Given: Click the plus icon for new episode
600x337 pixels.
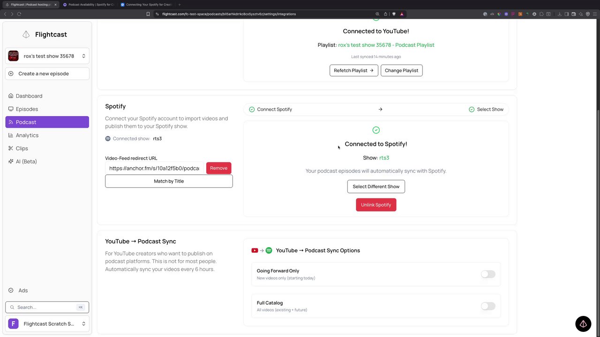Looking at the screenshot, I should pos(11,73).
